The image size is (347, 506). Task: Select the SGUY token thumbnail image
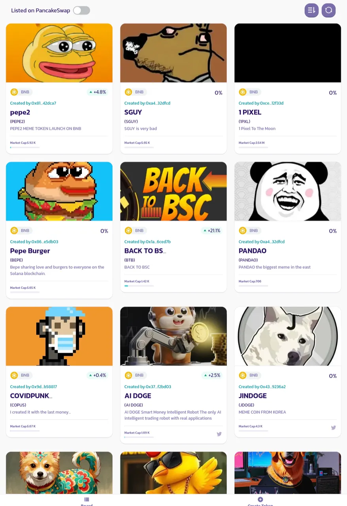173,53
